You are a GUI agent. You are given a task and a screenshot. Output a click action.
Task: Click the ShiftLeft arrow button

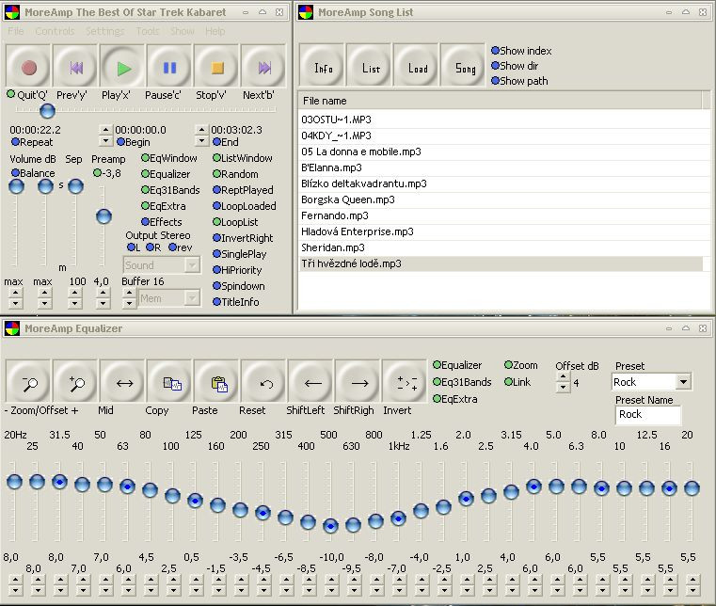pyautogui.click(x=311, y=383)
